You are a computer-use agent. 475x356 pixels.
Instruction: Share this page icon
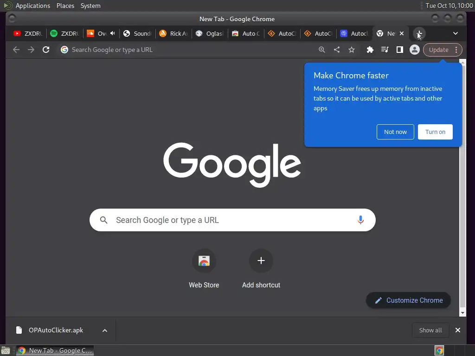[x=337, y=50]
